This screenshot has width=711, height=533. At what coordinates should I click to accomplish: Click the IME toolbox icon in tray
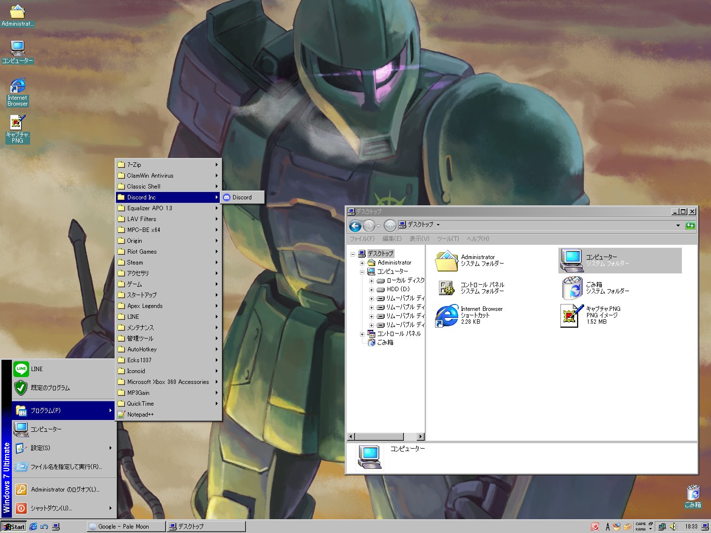coord(628,527)
